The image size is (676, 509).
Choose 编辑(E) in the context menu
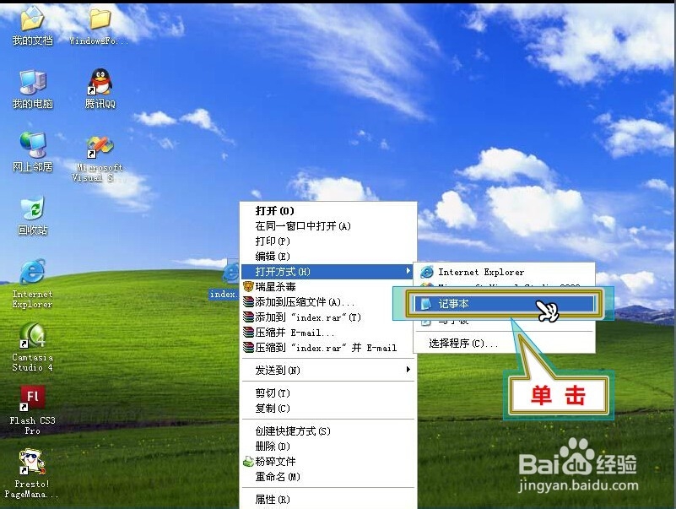(x=328, y=257)
